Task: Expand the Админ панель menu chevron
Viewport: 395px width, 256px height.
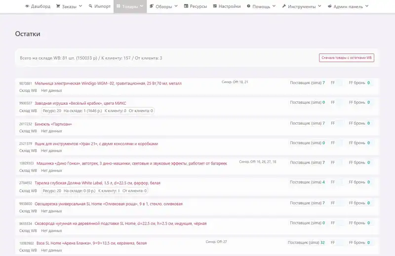Action: point(367,6)
